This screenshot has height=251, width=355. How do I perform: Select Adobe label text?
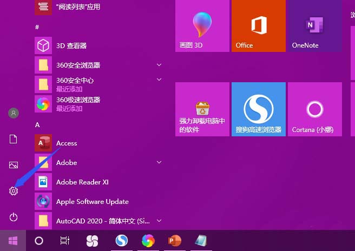click(67, 162)
